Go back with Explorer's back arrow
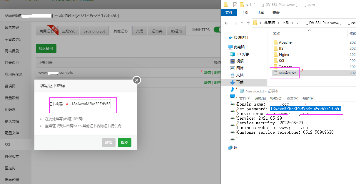356x184 pixels. 226,23
